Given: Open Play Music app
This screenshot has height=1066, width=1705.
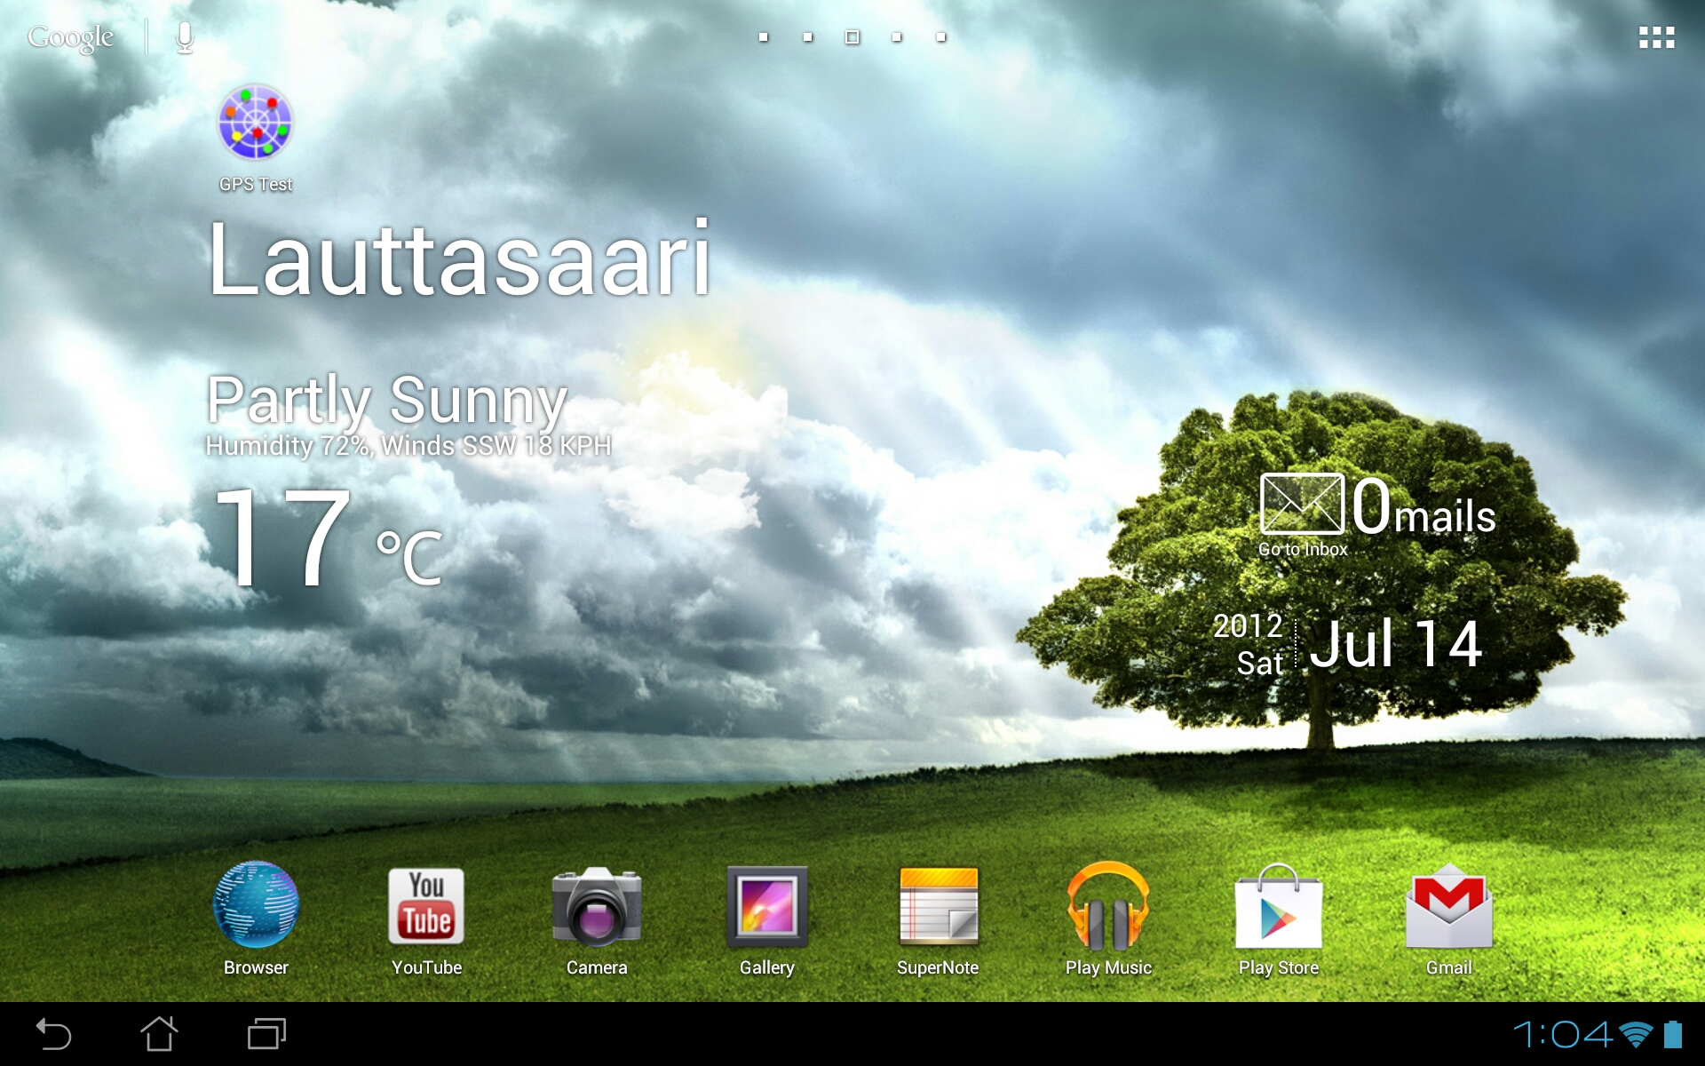Looking at the screenshot, I should point(1108,906).
